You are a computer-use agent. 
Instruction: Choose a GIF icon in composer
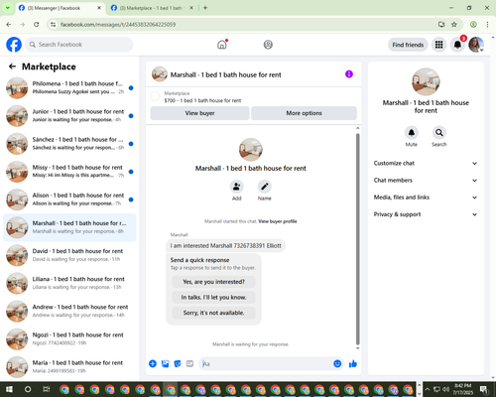click(189, 363)
